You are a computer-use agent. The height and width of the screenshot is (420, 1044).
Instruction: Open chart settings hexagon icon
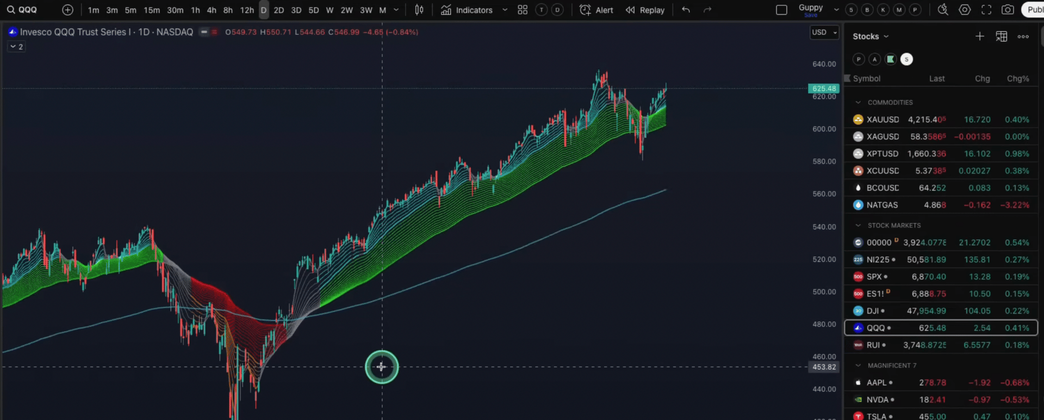965,10
